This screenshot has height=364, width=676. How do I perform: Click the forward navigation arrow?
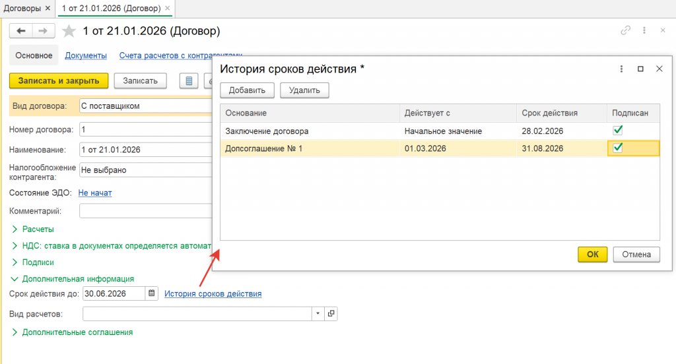pyautogui.click(x=43, y=31)
